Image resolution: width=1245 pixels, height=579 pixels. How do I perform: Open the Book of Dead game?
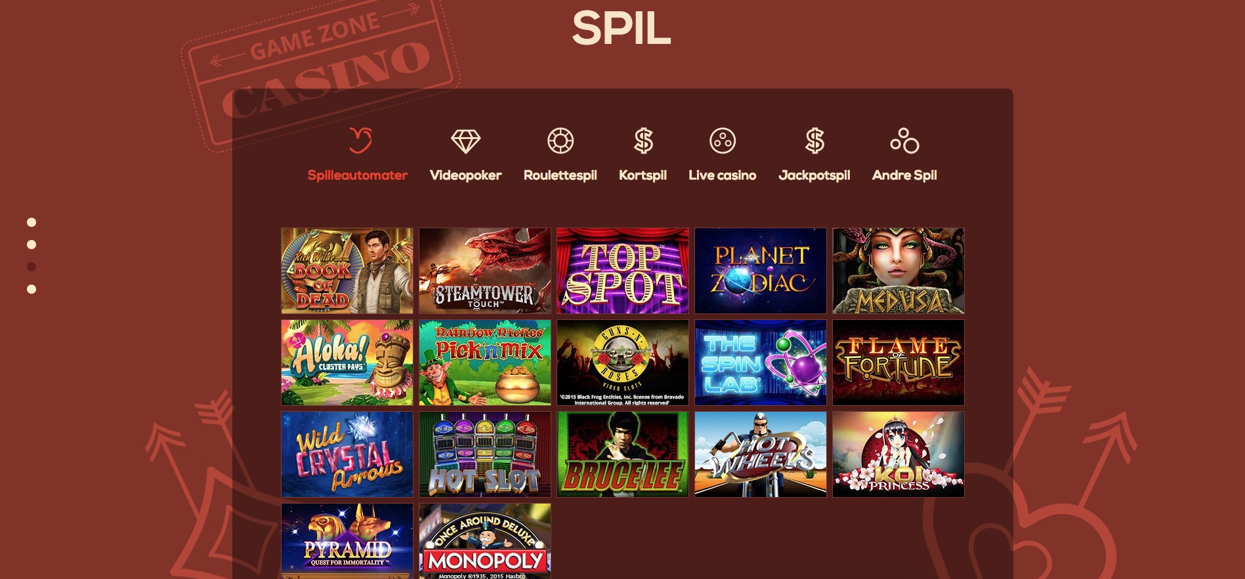pos(347,271)
